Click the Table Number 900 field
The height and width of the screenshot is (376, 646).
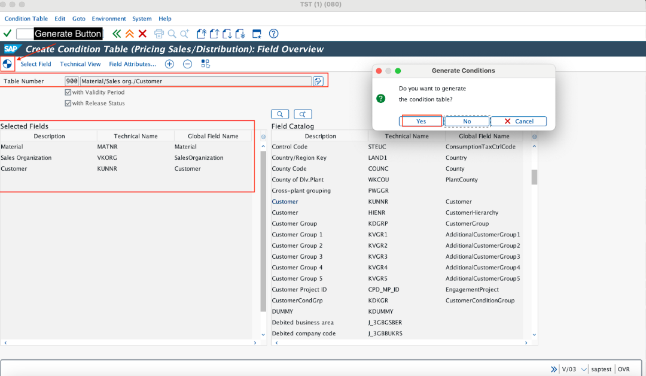pyautogui.click(x=72, y=81)
